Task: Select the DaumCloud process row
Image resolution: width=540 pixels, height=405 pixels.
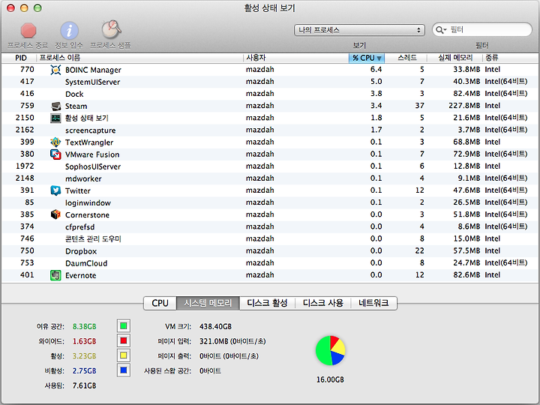Action: (270, 263)
